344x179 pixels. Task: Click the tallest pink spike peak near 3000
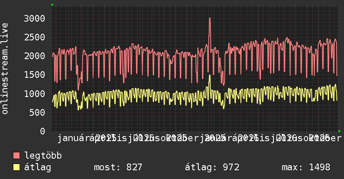[x=210, y=18]
